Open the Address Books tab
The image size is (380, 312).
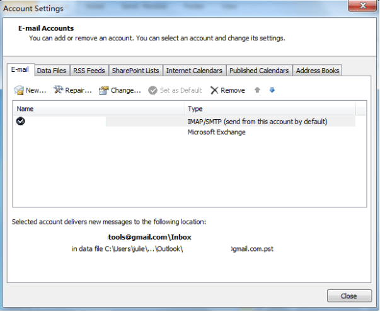[318, 71]
